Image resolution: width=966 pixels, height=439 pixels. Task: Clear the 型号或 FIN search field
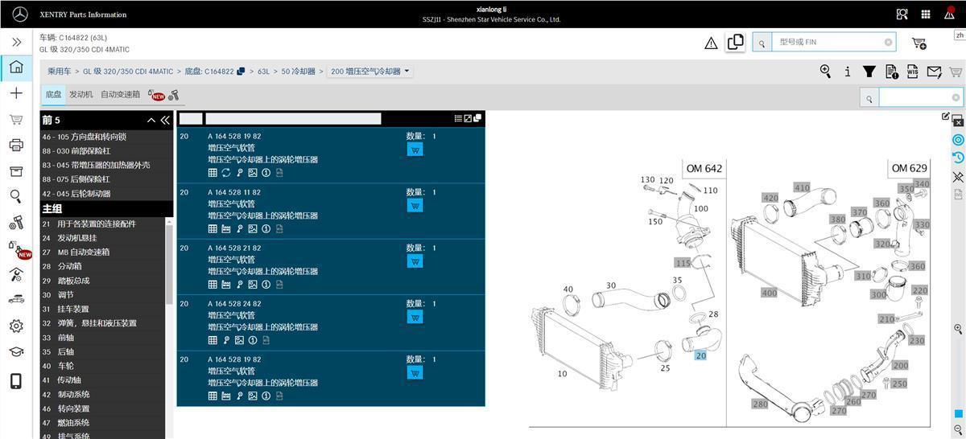point(888,42)
